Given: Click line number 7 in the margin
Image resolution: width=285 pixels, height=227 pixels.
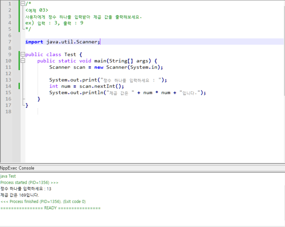Looking at the screenshot, I should coord(10,42).
